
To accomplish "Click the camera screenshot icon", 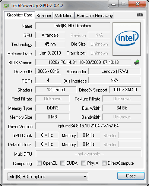I will 140,15.
